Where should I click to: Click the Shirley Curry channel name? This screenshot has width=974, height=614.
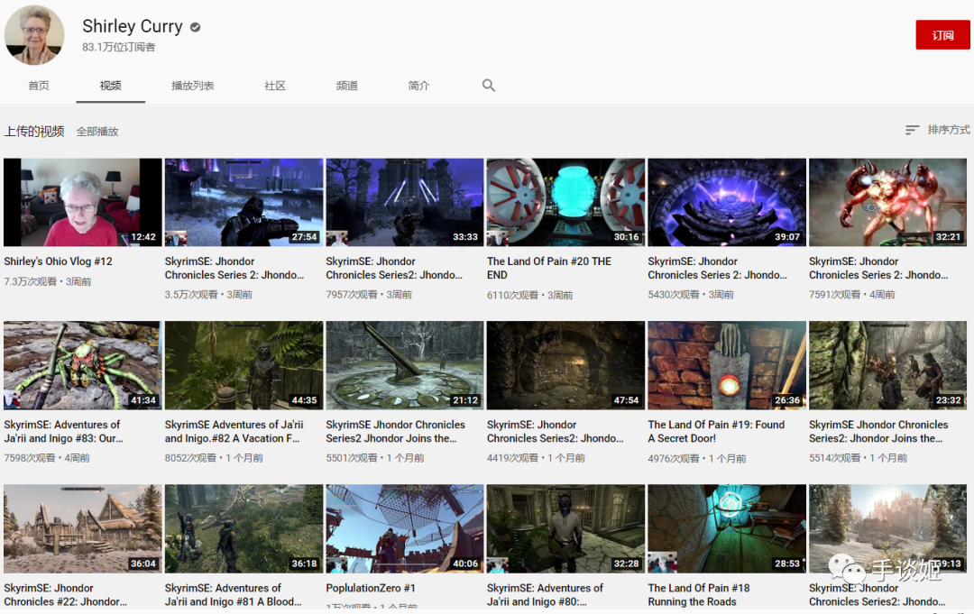[x=133, y=26]
